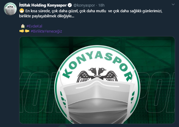Open the Konyaspor profile avatar
The image size is (179, 127).
[10, 9]
